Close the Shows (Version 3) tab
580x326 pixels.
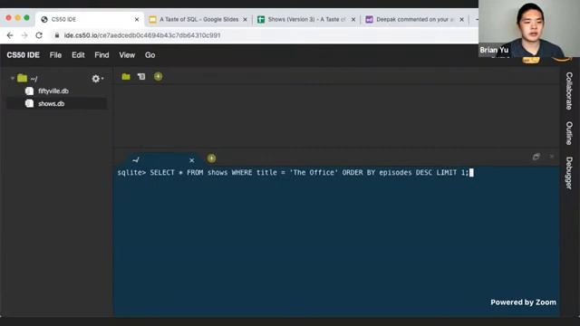[353, 20]
